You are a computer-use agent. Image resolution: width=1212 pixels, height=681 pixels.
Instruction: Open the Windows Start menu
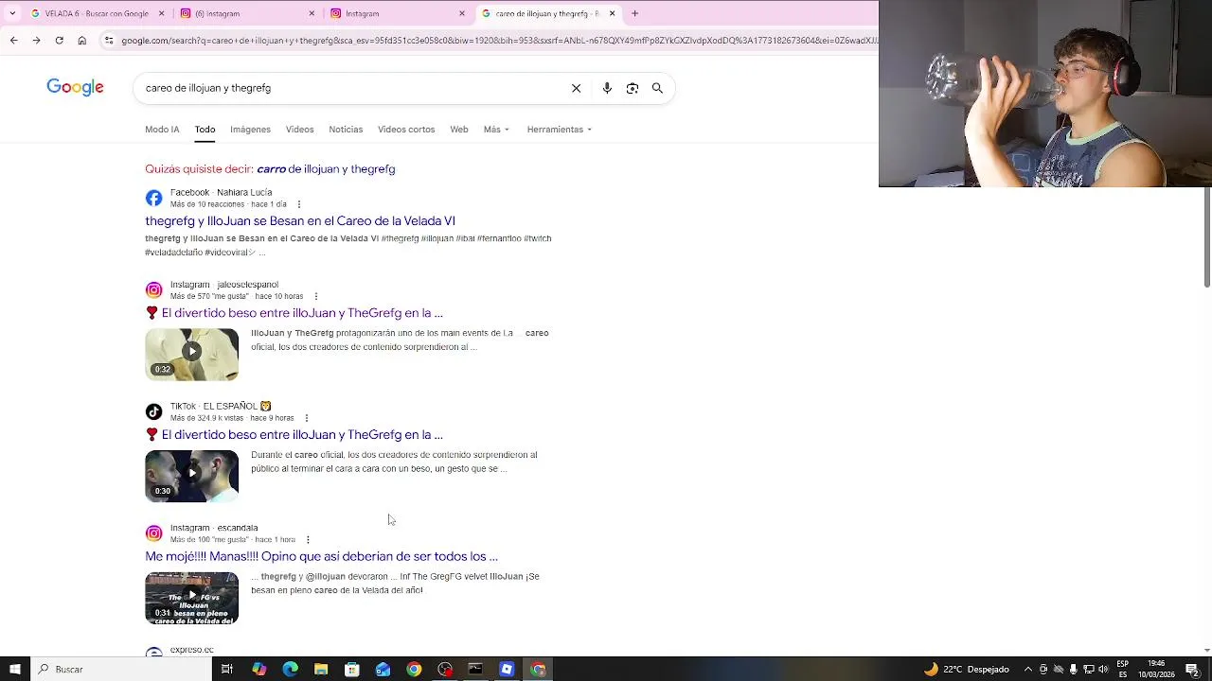click(x=14, y=669)
